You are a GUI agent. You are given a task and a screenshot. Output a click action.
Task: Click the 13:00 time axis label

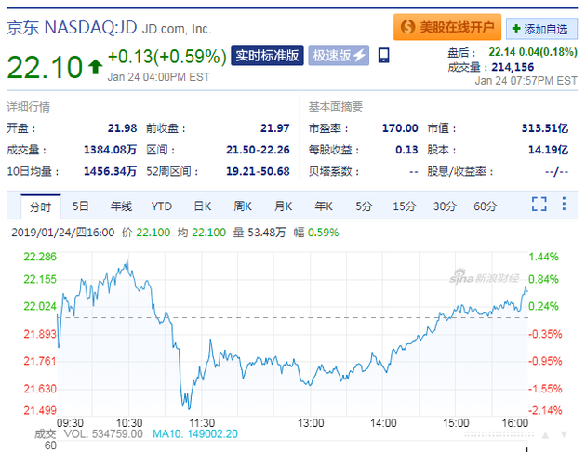tap(311, 423)
